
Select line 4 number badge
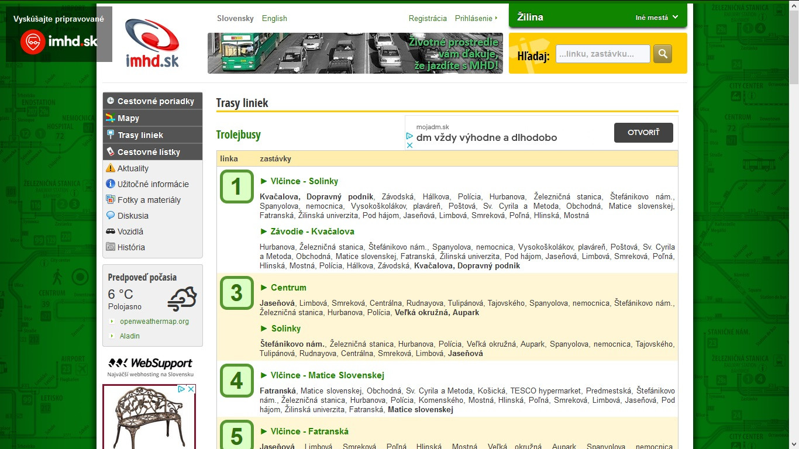coord(236,381)
